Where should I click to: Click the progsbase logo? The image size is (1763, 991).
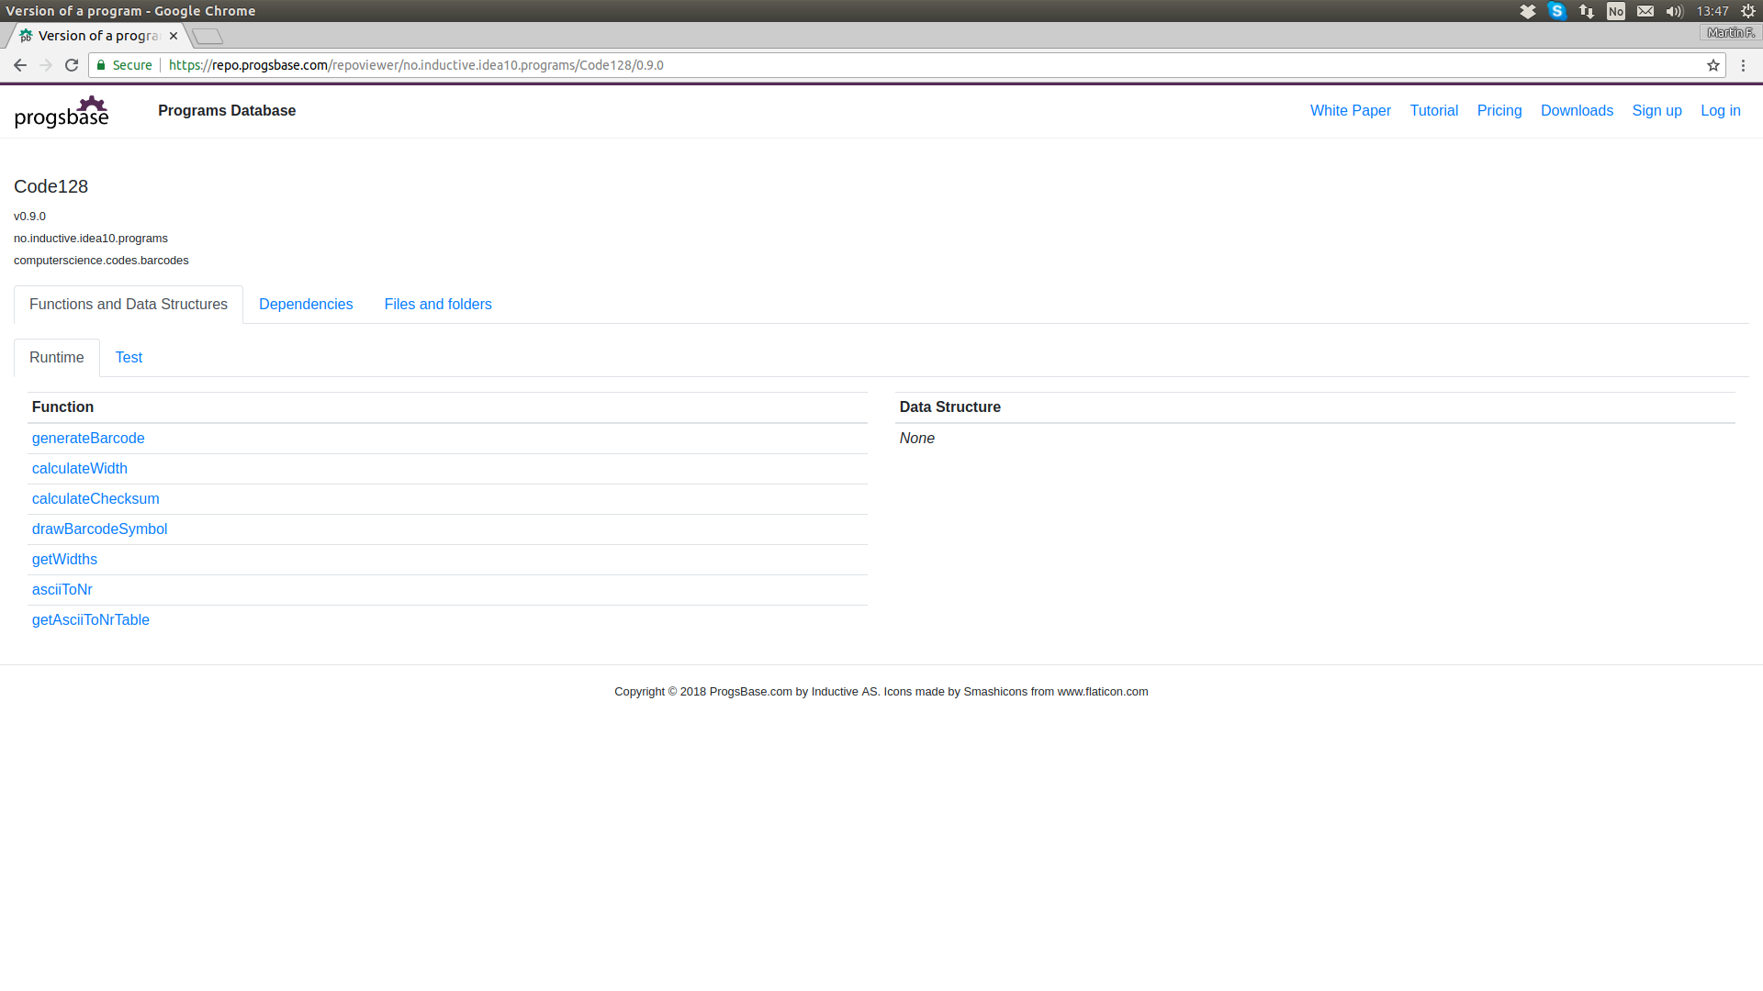point(62,111)
